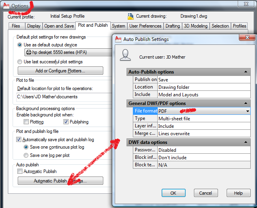Open the Open and Save tab
This screenshot has height=208, width=257.
[59, 26]
